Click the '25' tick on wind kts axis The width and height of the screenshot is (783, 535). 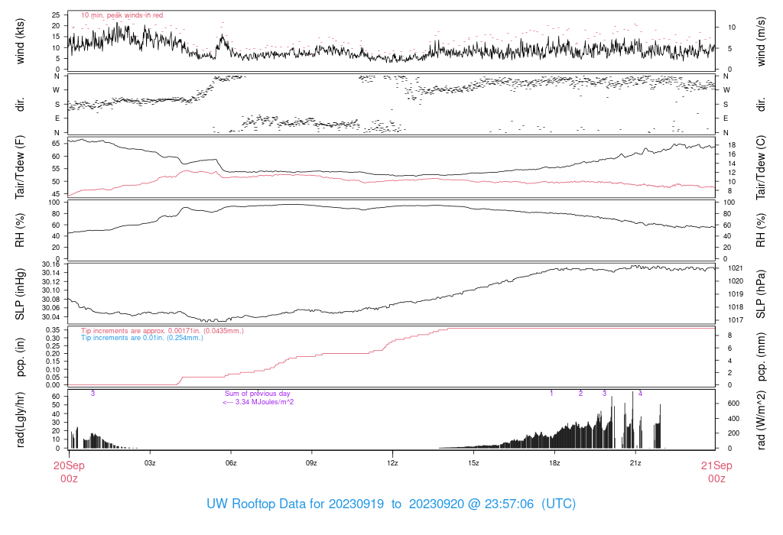(x=56, y=15)
